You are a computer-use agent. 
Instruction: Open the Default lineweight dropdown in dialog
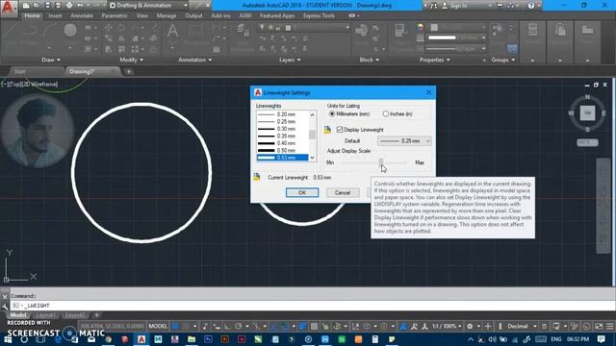pyautogui.click(x=404, y=141)
